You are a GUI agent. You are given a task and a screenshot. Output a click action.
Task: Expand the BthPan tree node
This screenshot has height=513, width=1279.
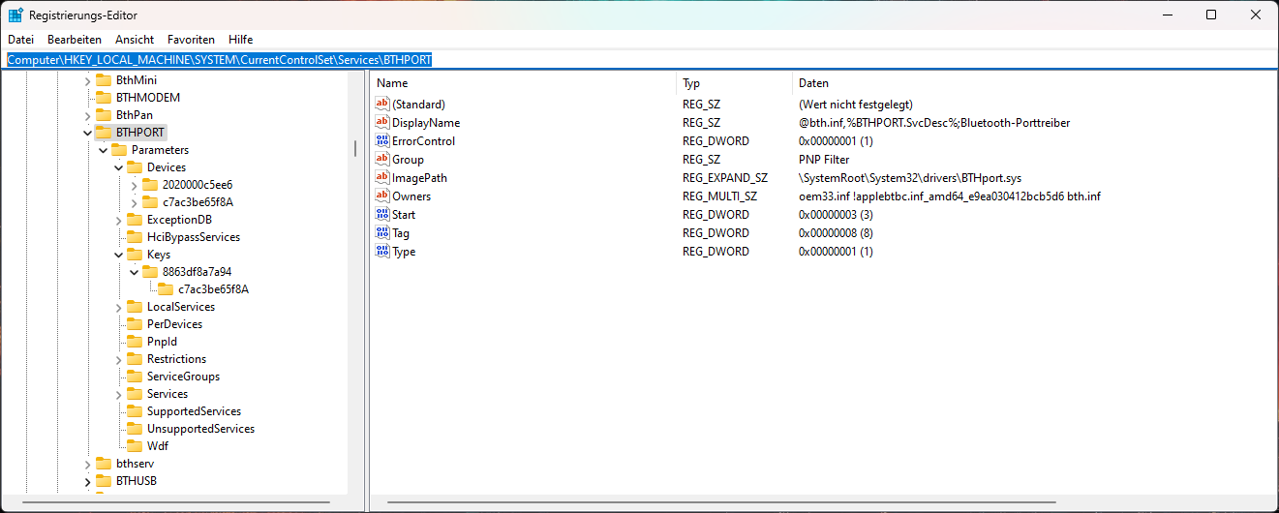point(87,115)
